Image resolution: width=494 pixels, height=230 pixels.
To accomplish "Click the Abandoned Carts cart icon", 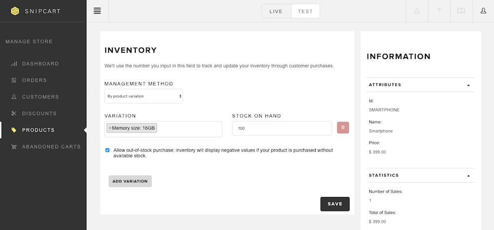I will point(14,146).
